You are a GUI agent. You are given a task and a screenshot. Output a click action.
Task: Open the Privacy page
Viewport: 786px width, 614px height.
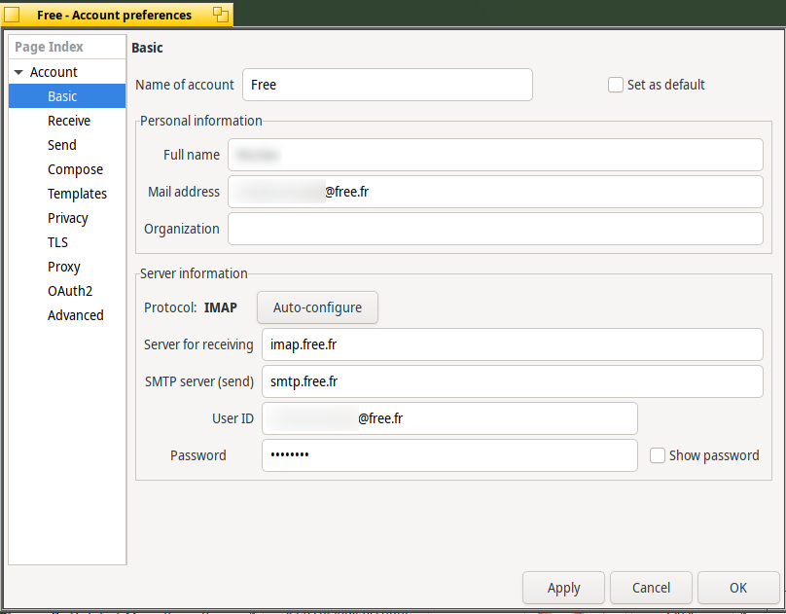(x=67, y=218)
